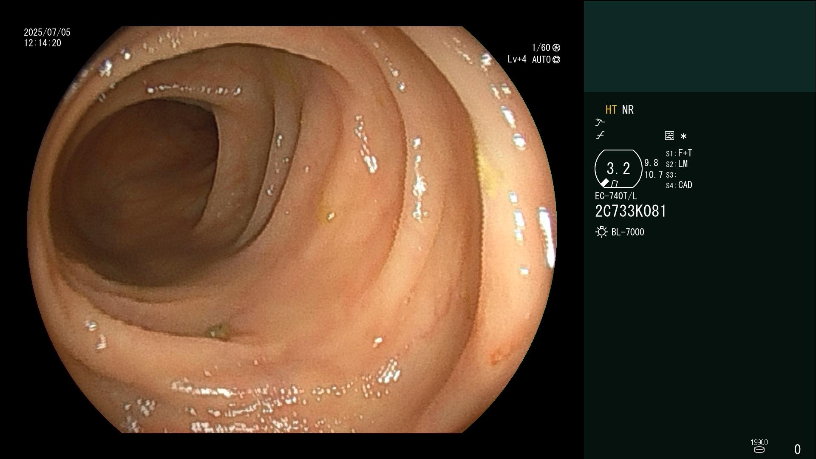Click the time 12:14:20

(42, 43)
